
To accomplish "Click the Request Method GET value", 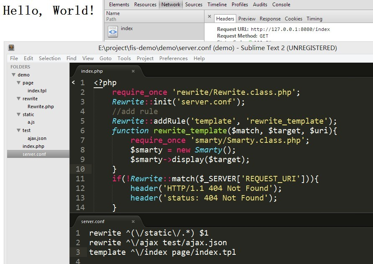I will pos(264,36).
